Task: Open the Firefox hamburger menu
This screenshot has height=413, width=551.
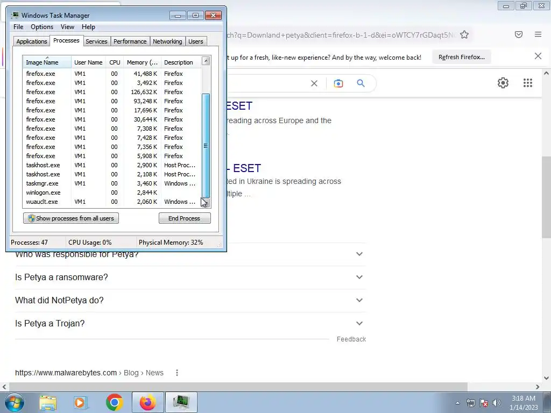Action: [538, 34]
